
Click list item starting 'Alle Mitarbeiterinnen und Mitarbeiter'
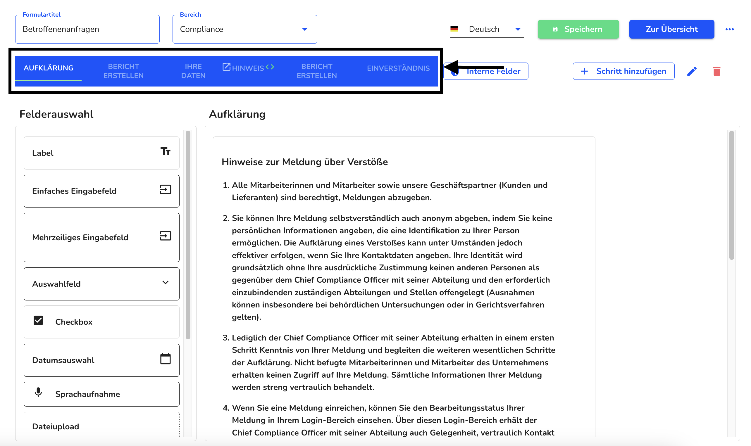click(389, 191)
